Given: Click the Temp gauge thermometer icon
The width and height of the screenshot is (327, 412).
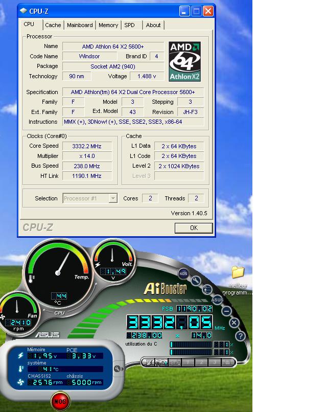Looking at the screenshot, I should pyautogui.click(x=31, y=279).
